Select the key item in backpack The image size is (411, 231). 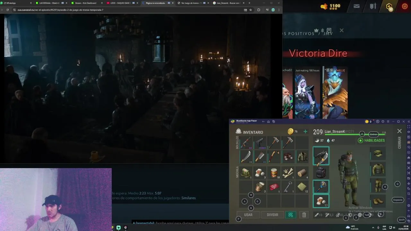[x=288, y=187]
